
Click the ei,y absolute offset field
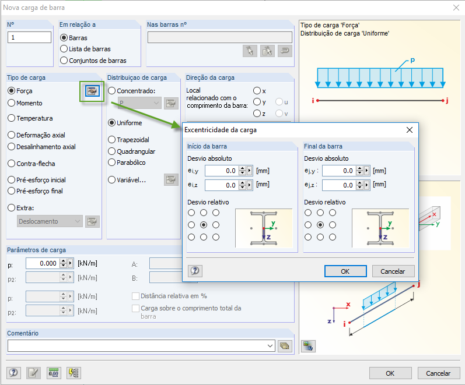tap(222, 171)
